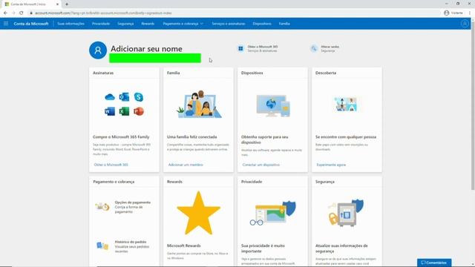The image size is (475, 267).
Task: Open the Chrome three-dot menu
Action: tap(470, 13)
